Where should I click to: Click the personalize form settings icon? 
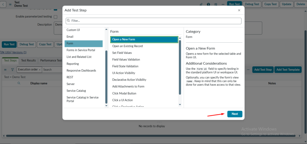tap(216, 4)
